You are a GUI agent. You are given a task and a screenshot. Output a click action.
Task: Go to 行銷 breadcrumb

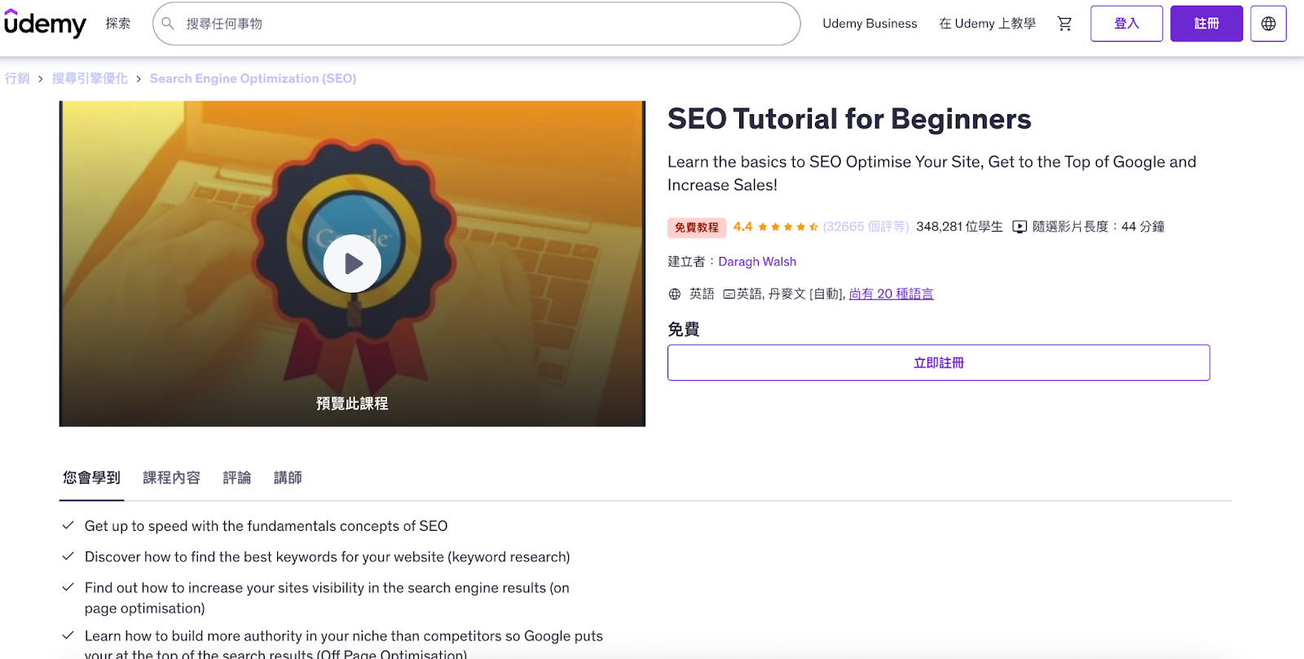click(17, 78)
